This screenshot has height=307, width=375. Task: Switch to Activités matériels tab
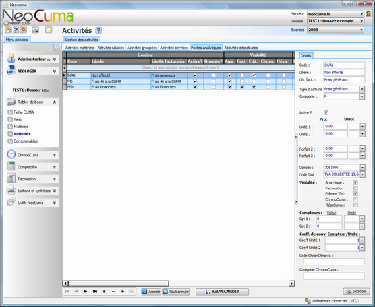(79, 48)
